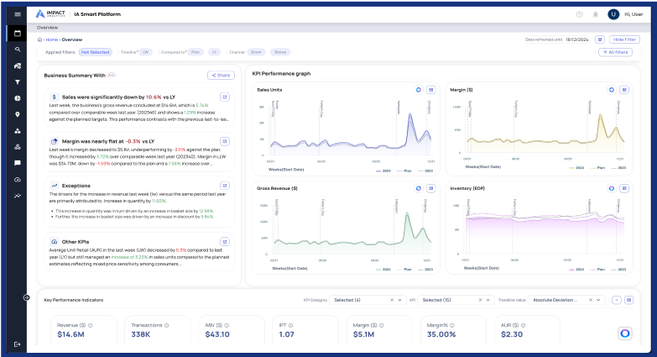Image resolution: width=657 pixels, height=357 pixels.
Task: Open the help question mark icon
Action: [x=579, y=14]
